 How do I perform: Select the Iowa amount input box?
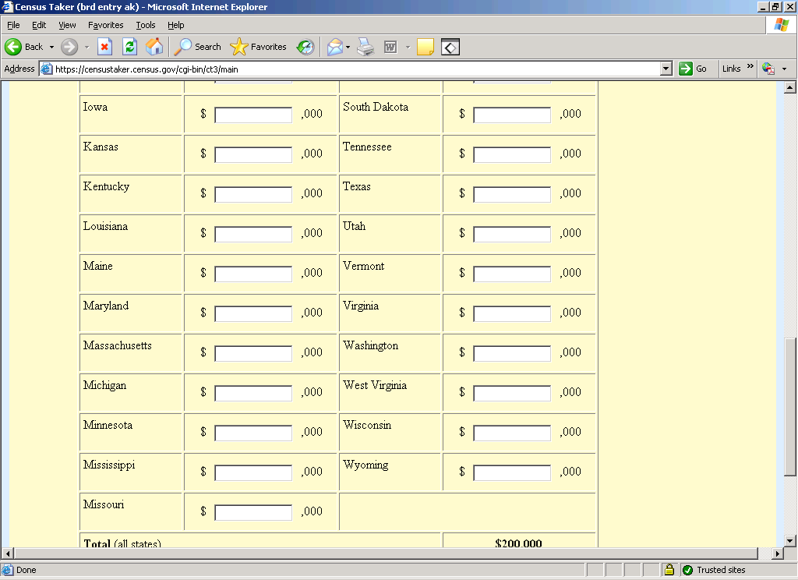coord(253,115)
